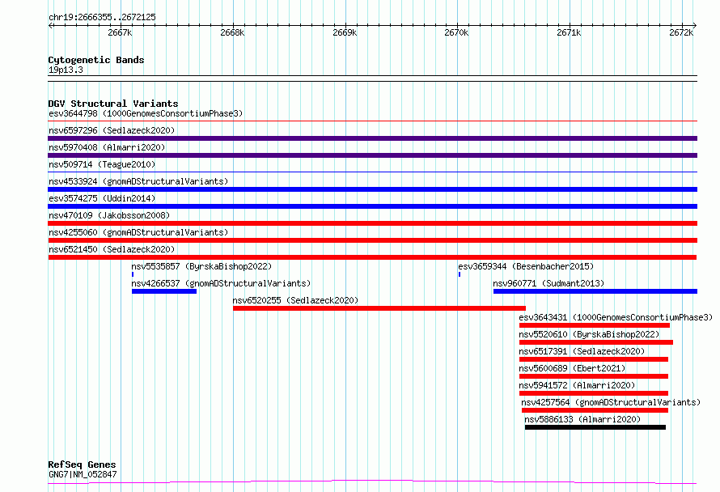Click the Cytogenetic Bands track heading
The image size is (720, 492).
[96, 60]
